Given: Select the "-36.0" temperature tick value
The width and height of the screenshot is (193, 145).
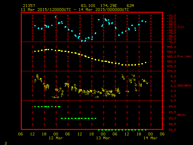Looking at the screenshot, I should pyautogui.click(x=172, y=24).
